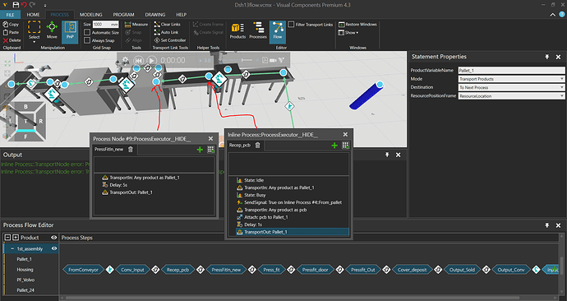This screenshot has height=301, width=567.
Task: Run Auto Link for transport links
Action: [x=166, y=32]
